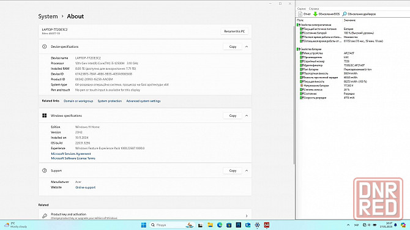Copy the Support information
Image resolution: width=410 pixels, height=230 pixels.
pyautogui.click(x=233, y=171)
